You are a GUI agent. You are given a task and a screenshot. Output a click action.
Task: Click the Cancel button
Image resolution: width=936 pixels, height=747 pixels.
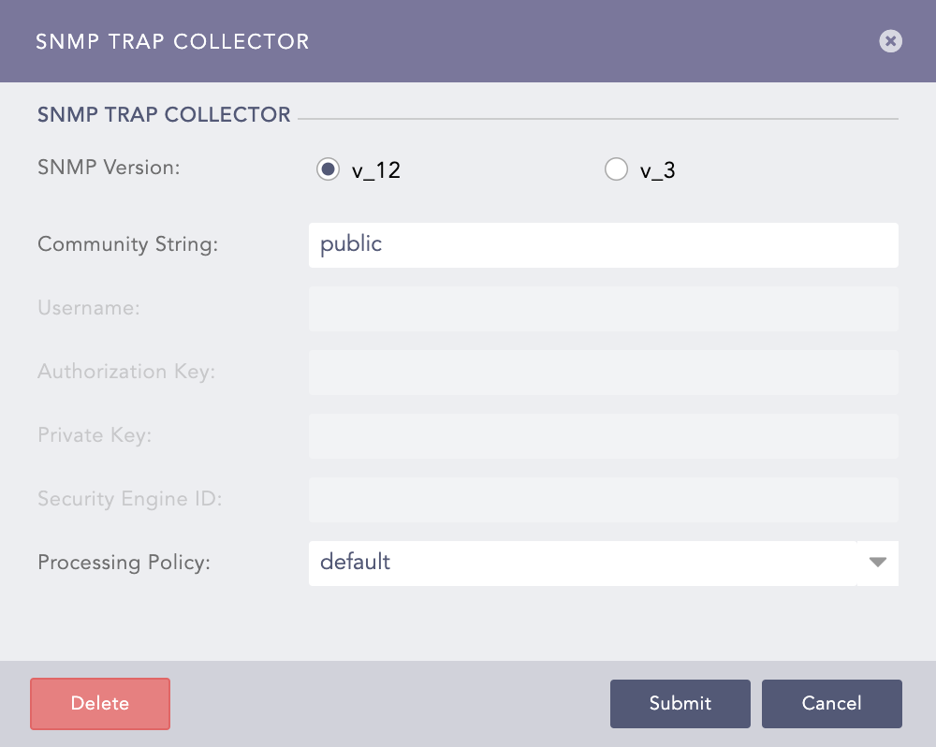[x=831, y=704]
